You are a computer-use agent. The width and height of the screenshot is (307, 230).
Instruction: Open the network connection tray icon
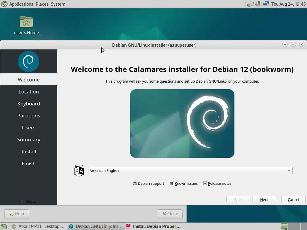(x=266, y=4)
